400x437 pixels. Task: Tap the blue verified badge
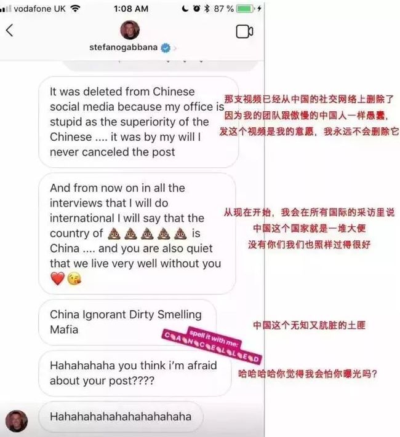point(166,48)
